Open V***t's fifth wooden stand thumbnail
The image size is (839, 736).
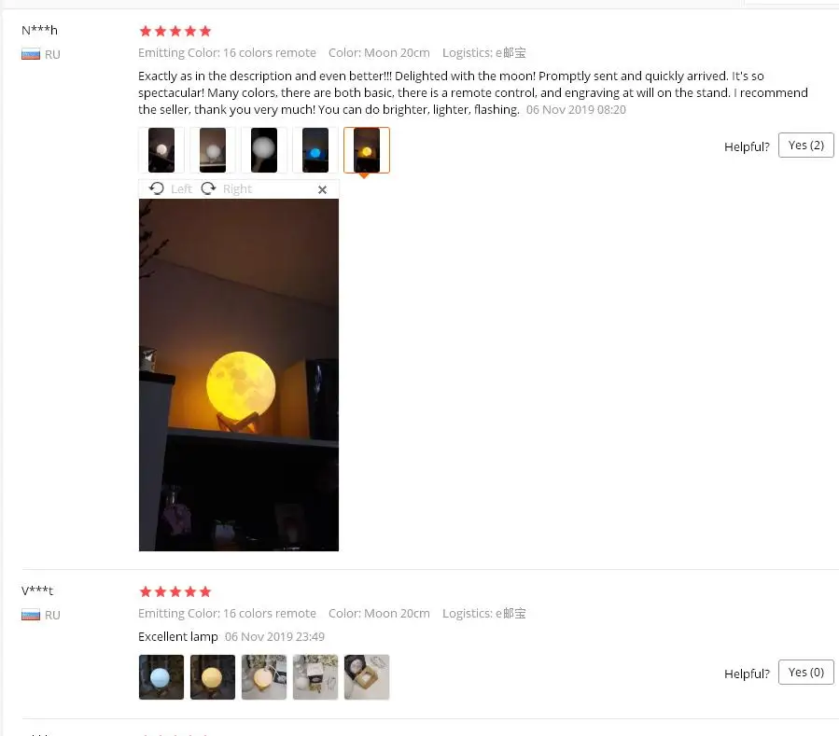click(x=367, y=677)
